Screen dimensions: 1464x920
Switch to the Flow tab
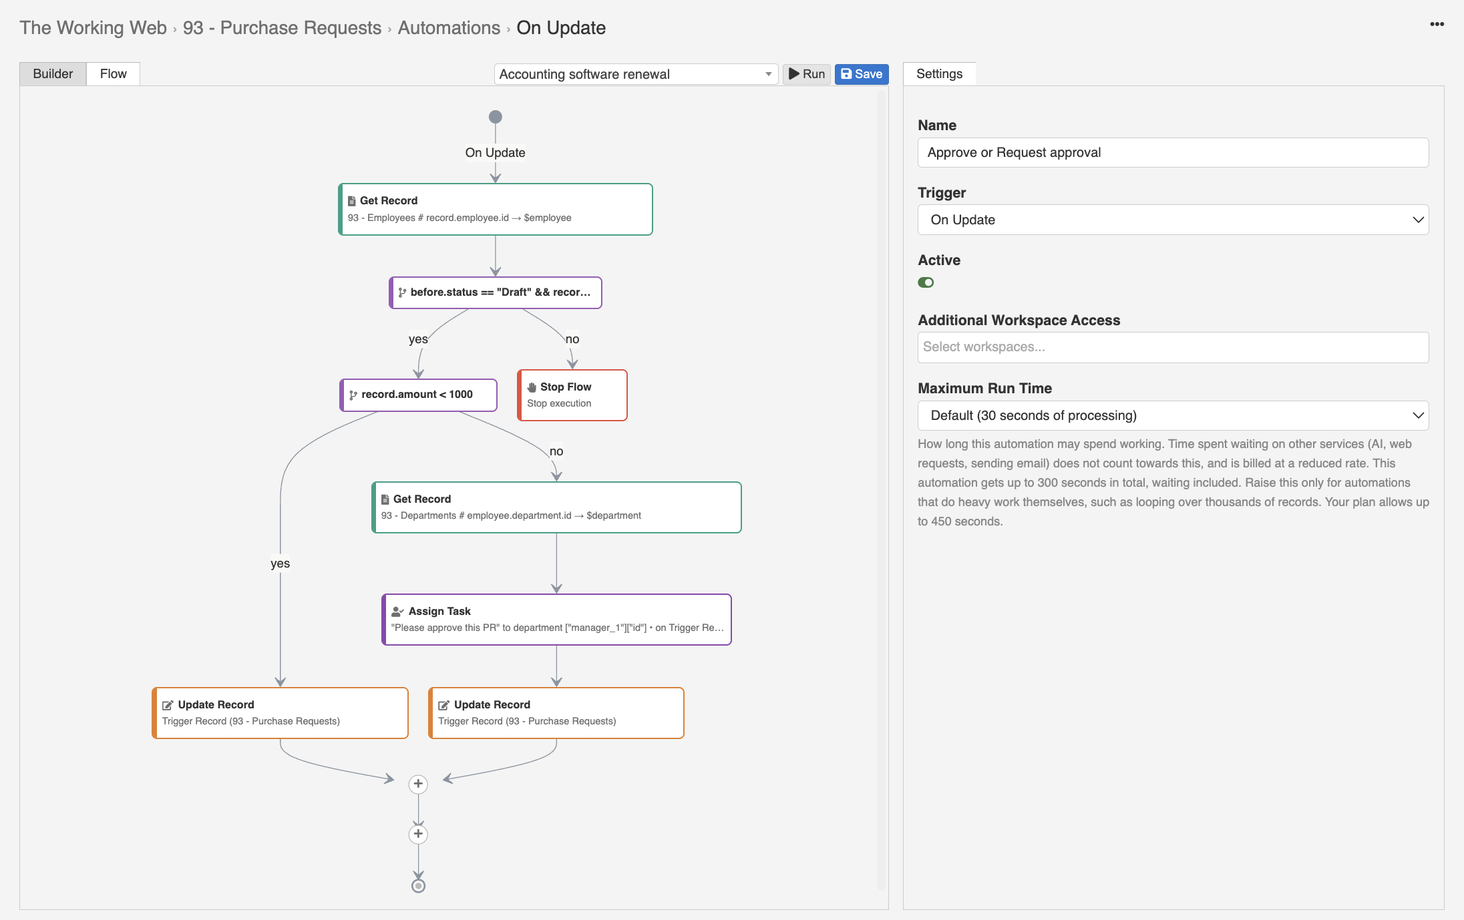tap(113, 73)
